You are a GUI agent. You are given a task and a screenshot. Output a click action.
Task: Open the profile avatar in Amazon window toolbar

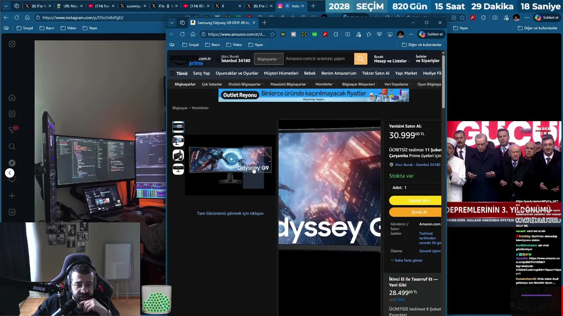[x=400, y=34]
